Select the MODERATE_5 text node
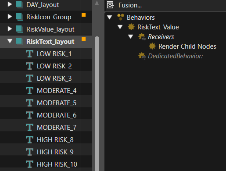This screenshot has height=171, width=226. [57, 103]
